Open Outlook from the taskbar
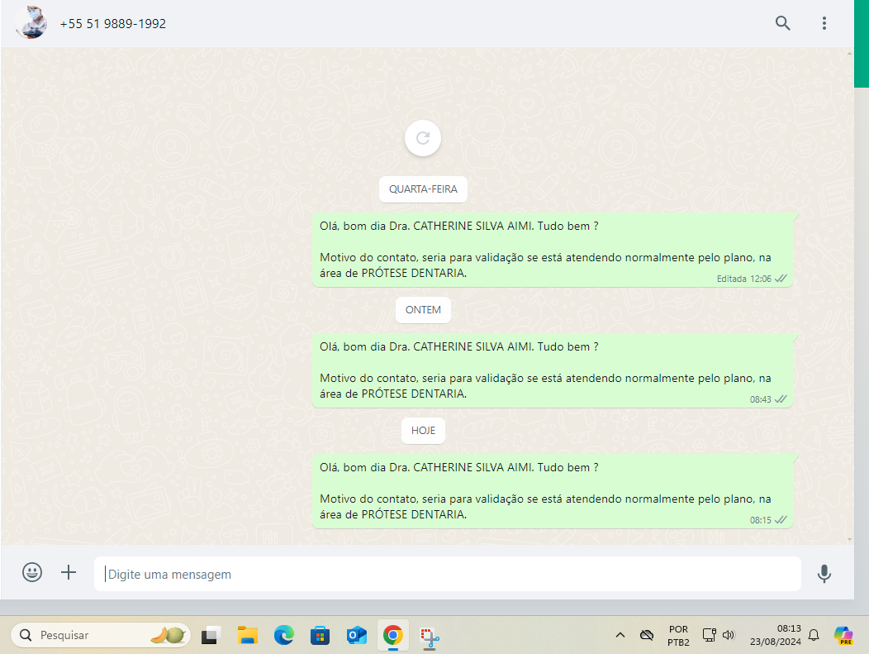Screen dimensions: 869x654 click(357, 635)
